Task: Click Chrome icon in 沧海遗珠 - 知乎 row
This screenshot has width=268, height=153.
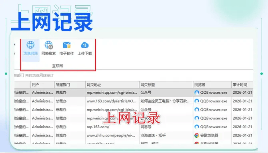Action: [x=197, y=135]
